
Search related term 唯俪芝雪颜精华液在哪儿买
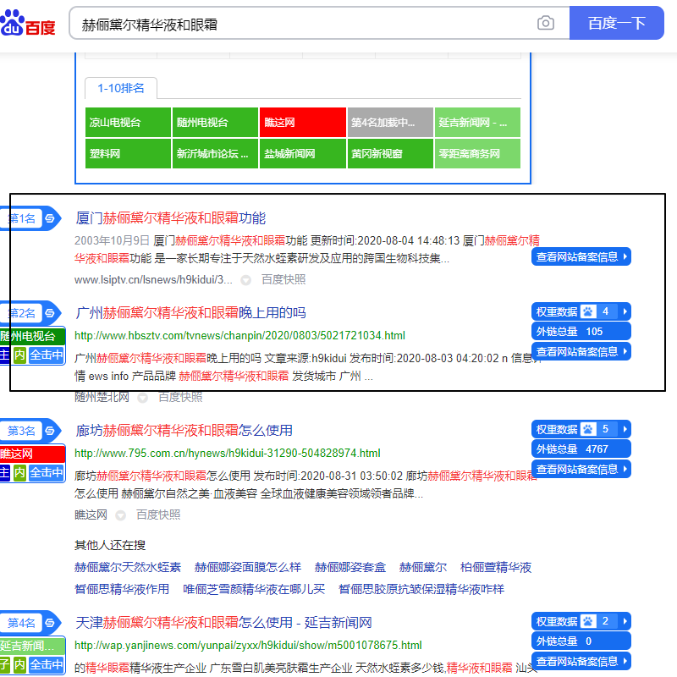(x=254, y=589)
